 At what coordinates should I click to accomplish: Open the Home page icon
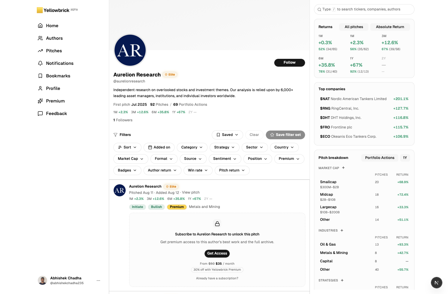coord(40,26)
